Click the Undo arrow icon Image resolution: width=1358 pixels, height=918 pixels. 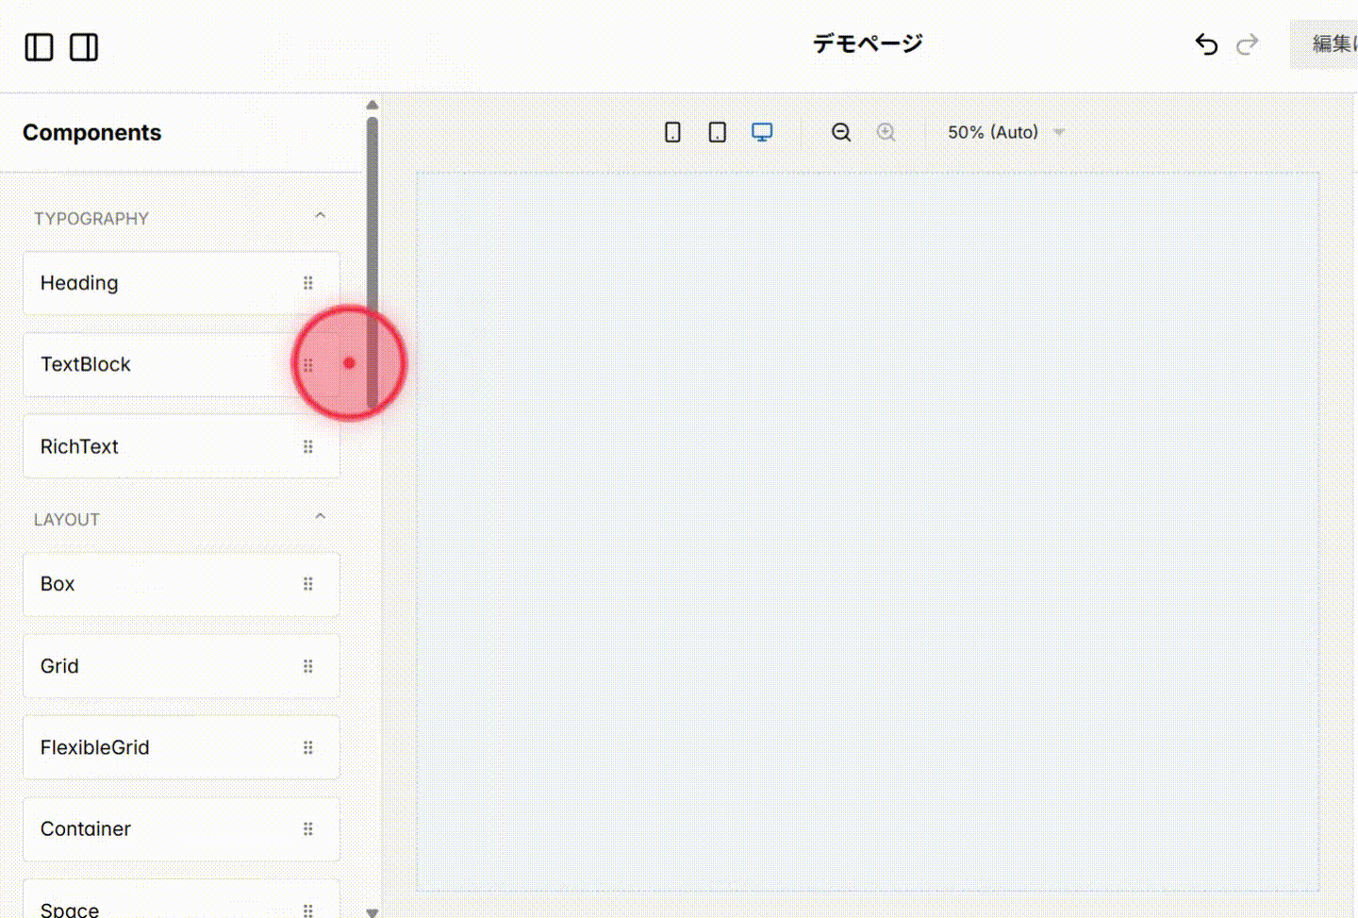1206,43
